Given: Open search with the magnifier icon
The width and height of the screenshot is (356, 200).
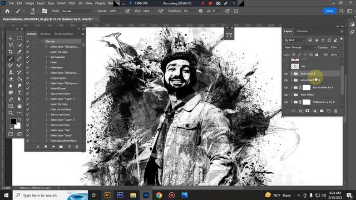Looking at the screenshot, I should (x=342, y=11).
